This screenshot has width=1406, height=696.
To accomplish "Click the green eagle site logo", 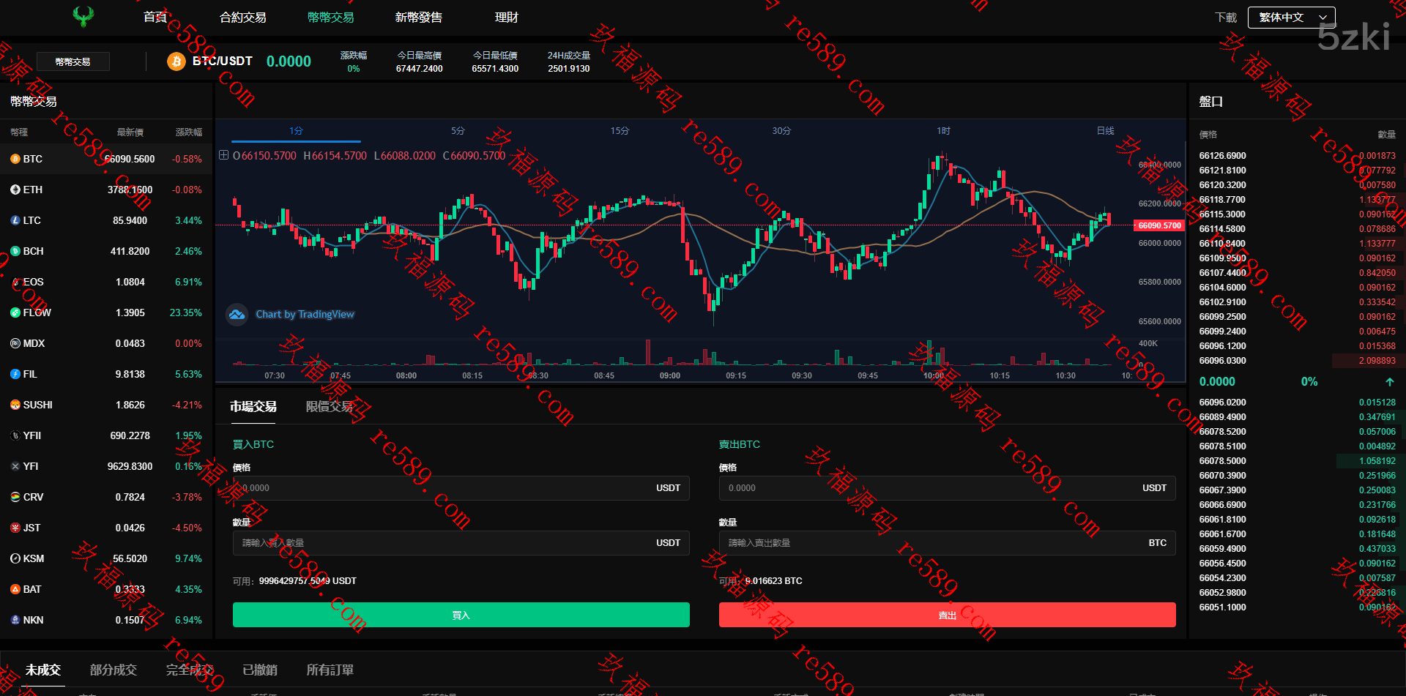I will click(x=83, y=17).
